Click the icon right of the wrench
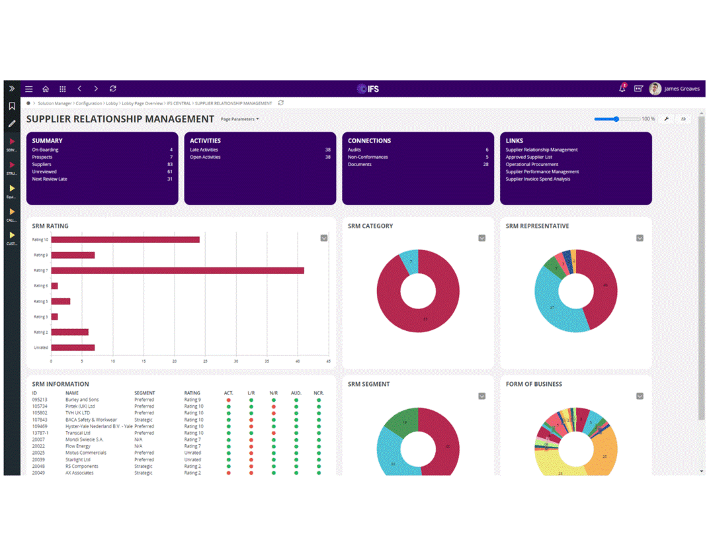709x556 pixels. click(683, 119)
